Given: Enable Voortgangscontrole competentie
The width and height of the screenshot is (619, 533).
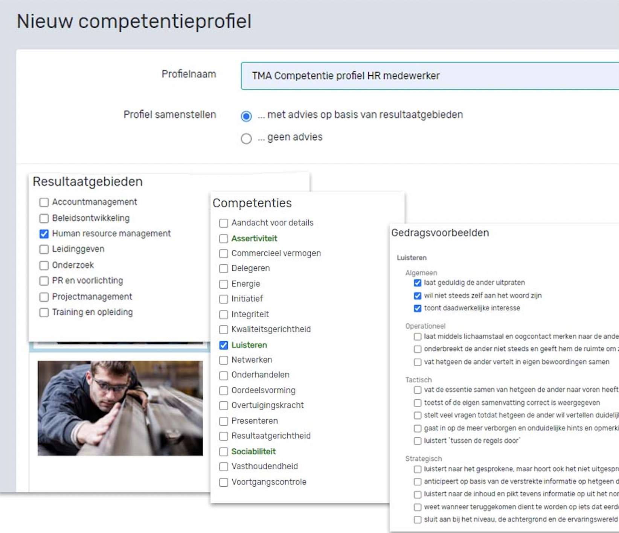Looking at the screenshot, I should (x=223, y=482).
